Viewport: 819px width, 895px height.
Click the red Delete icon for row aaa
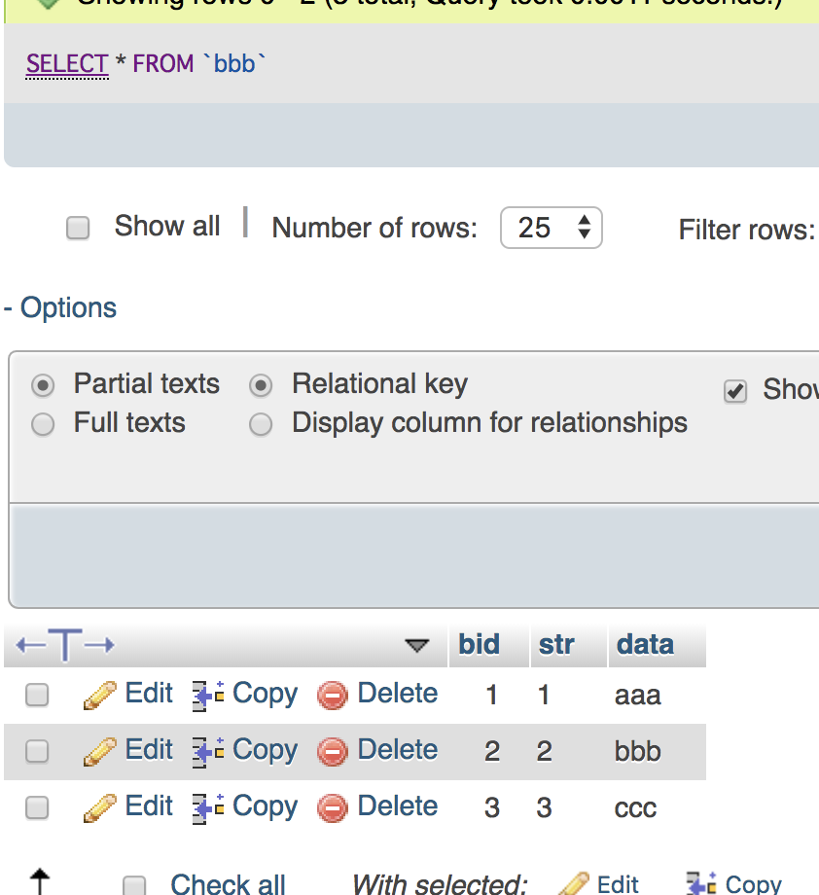click(x=333, y=695)
